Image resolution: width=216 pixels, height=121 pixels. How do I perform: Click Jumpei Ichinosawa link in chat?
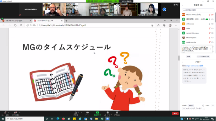tap(191, 66)
